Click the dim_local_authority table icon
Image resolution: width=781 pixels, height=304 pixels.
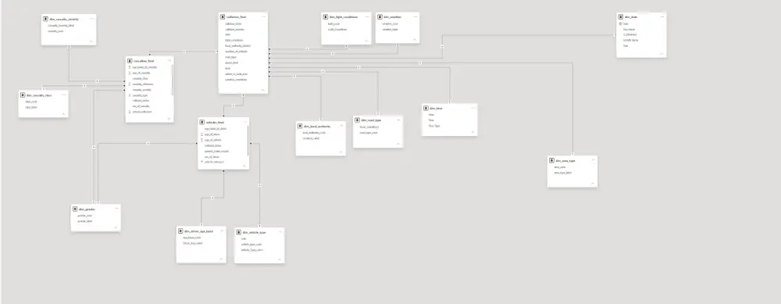click(x=300, y=127)
